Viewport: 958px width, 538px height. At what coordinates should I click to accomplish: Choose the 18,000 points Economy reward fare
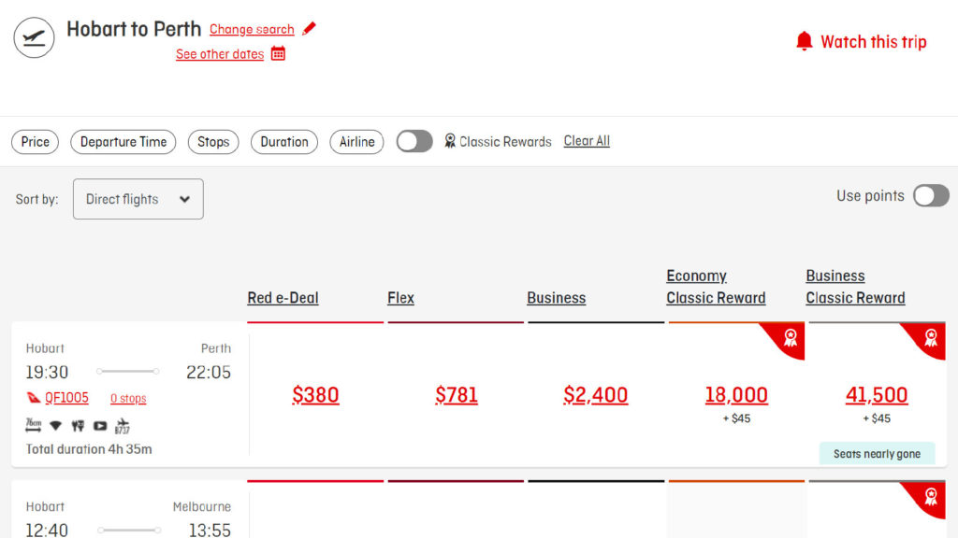click(736, 395)
